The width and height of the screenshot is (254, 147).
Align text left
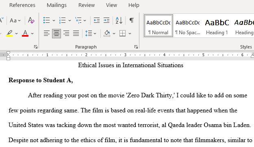click(47, 33)
